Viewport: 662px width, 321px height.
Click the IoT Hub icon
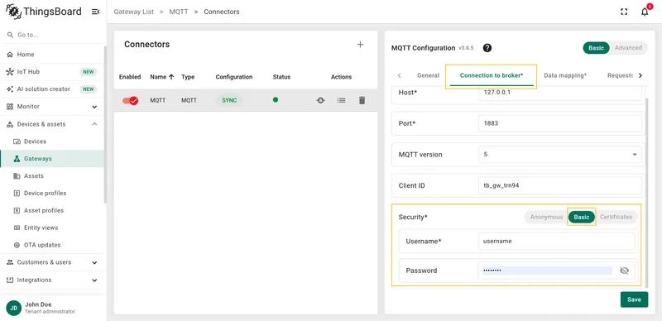tap(10, 72)
